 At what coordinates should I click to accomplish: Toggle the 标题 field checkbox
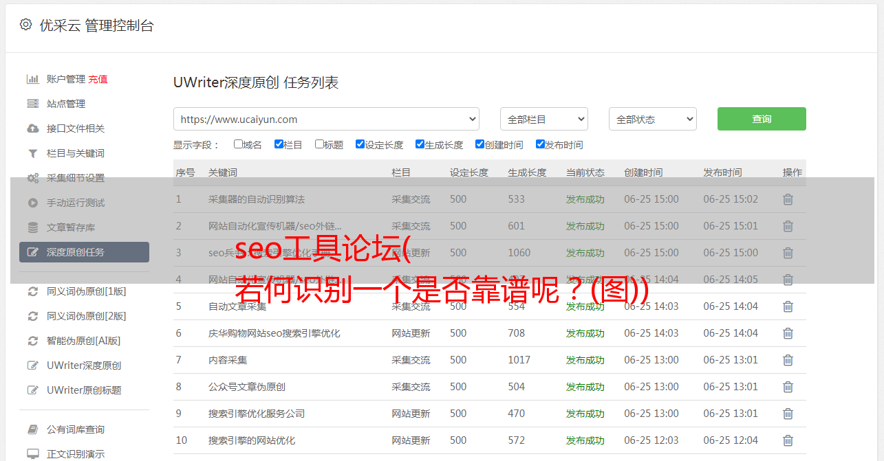[x=319, y=144]
